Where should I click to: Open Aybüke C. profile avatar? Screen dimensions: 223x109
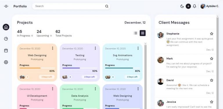203,6
